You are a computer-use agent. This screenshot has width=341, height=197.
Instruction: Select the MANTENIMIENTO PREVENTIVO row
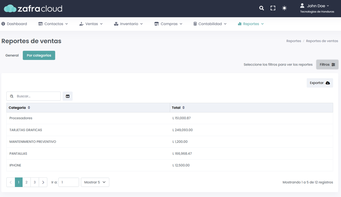pyautogui.click(x=170, y=141)
